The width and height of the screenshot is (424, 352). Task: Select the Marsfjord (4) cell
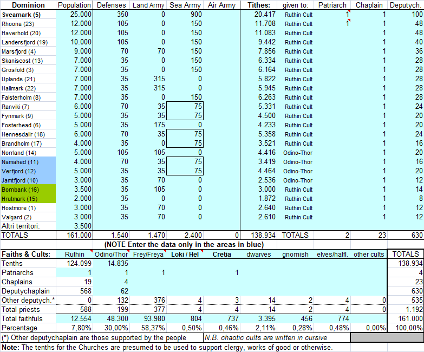28,51
